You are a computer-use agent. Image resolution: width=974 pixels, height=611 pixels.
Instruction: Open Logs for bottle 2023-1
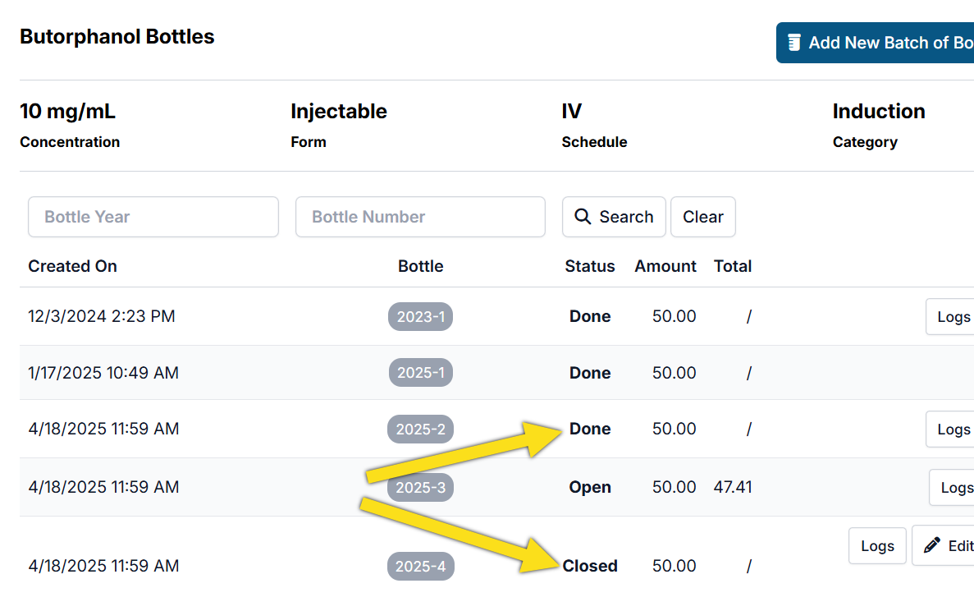pyautogui.click(x=953, y=317)
